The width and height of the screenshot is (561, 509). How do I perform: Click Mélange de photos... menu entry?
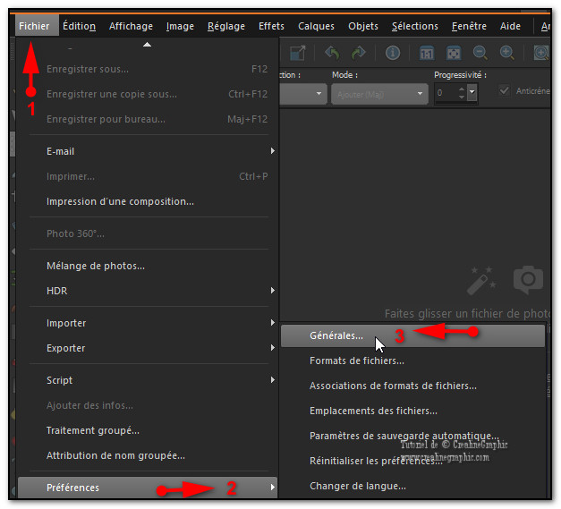pos(96,266)
